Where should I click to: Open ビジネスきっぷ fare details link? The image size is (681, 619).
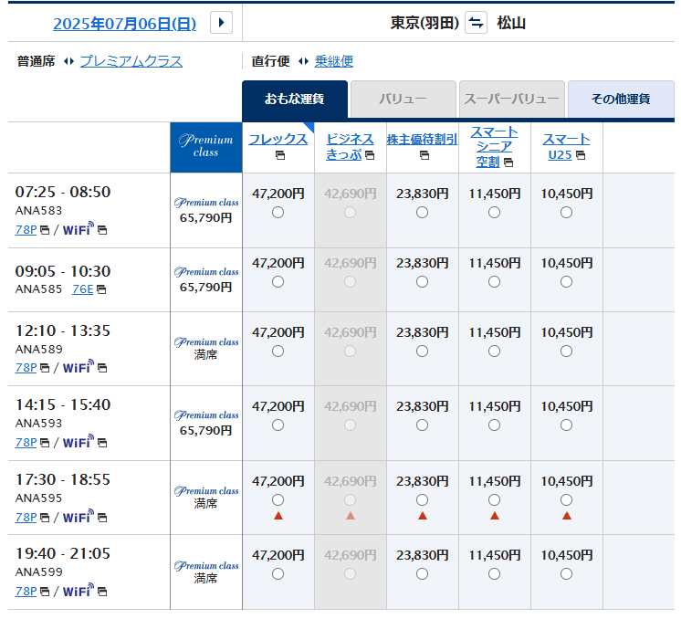(x=350, y=146)
